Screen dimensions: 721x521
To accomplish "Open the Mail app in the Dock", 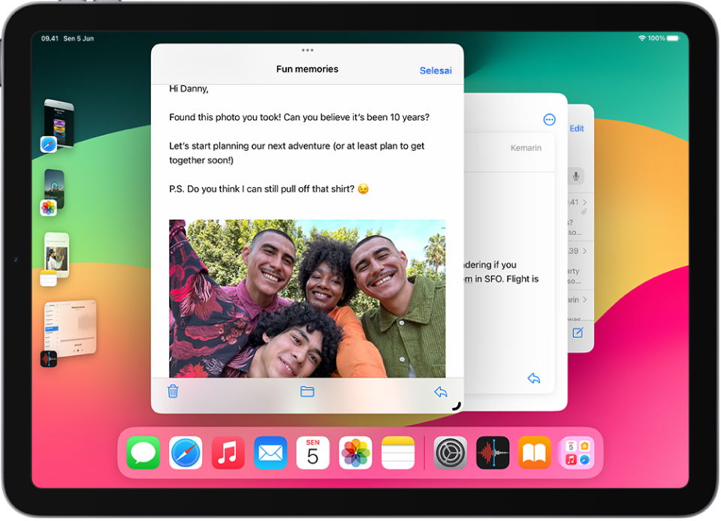I will 270,453.
